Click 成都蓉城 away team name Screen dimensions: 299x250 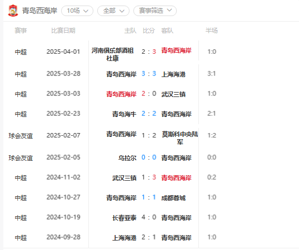coord(173,198)
